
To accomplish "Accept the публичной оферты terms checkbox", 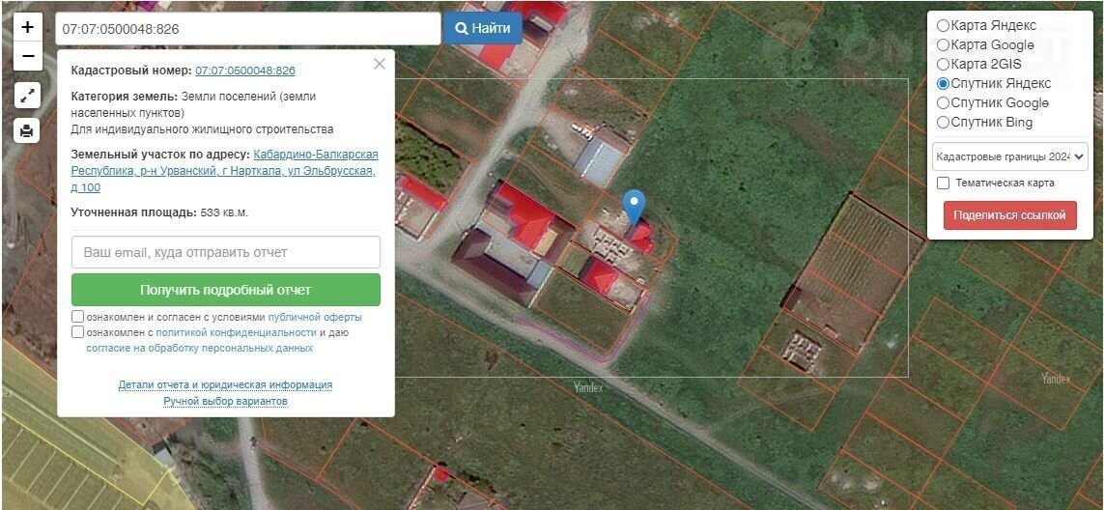I will (x=78, y=317).
